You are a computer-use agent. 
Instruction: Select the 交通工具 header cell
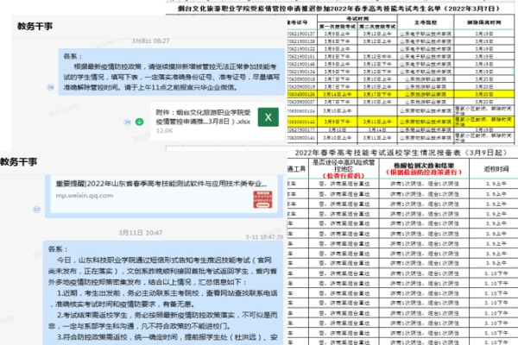coord(297,169)
